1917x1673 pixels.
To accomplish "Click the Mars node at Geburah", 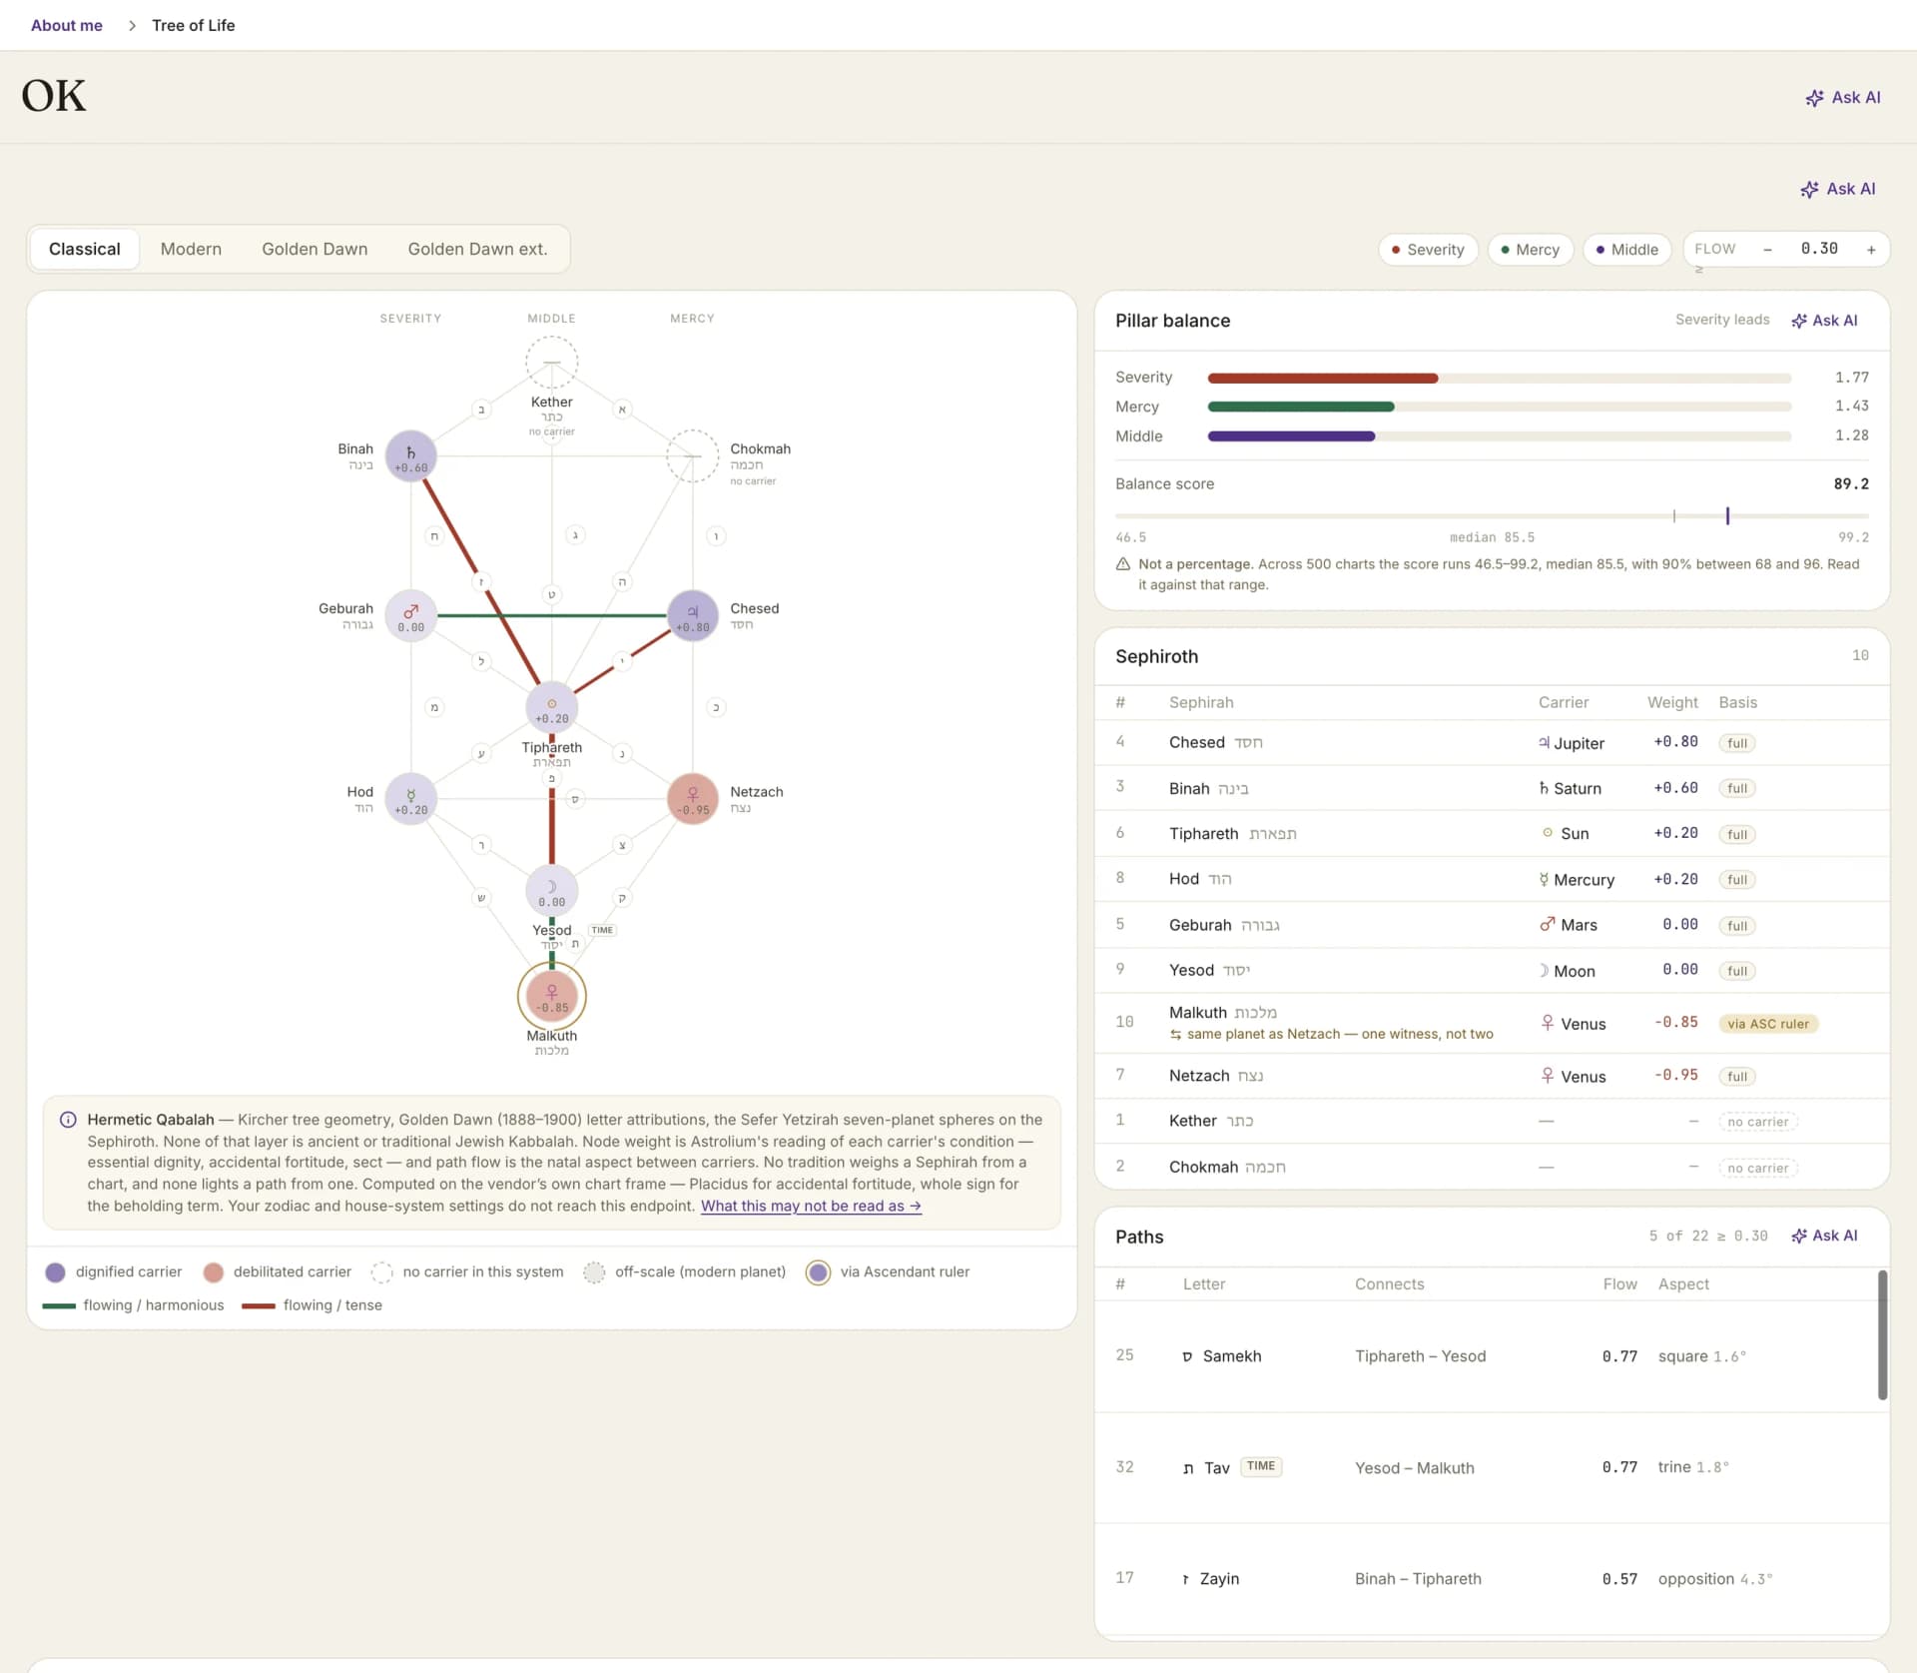I will (410, 616).
